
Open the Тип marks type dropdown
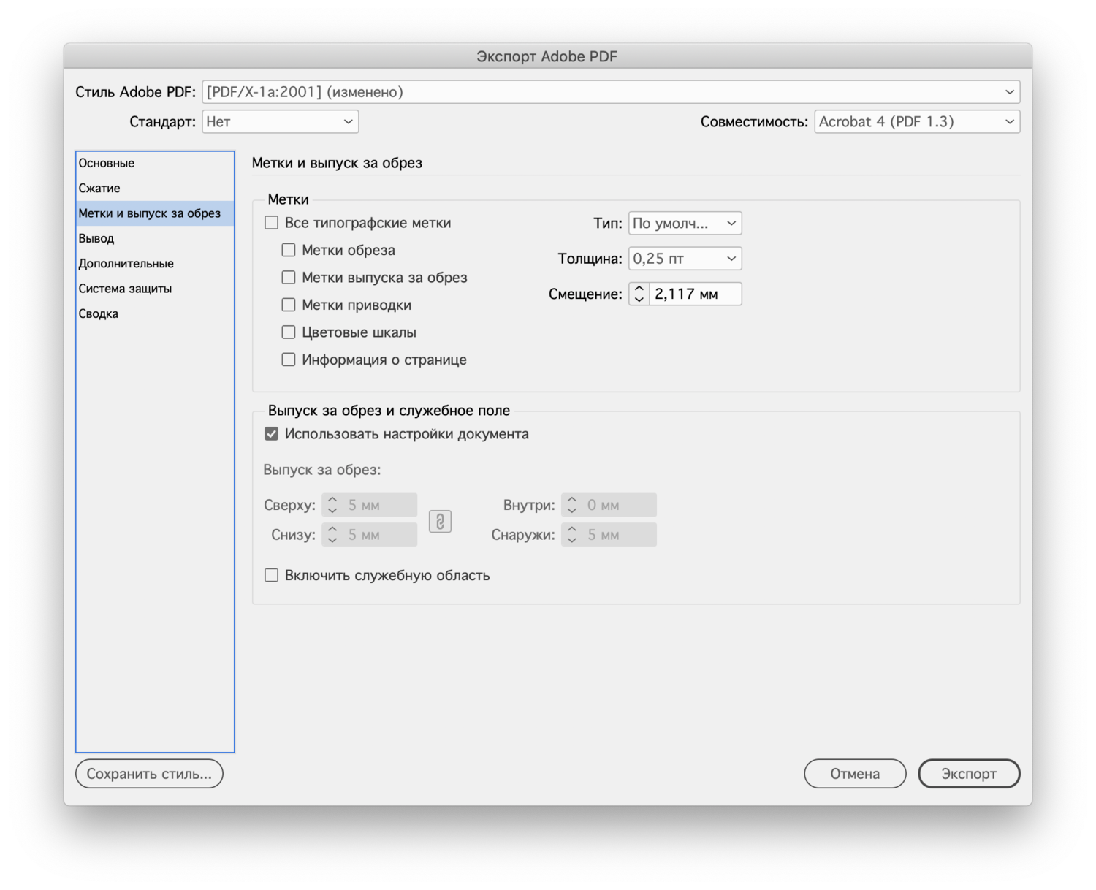pyautogui.click(x=685, y=223)
